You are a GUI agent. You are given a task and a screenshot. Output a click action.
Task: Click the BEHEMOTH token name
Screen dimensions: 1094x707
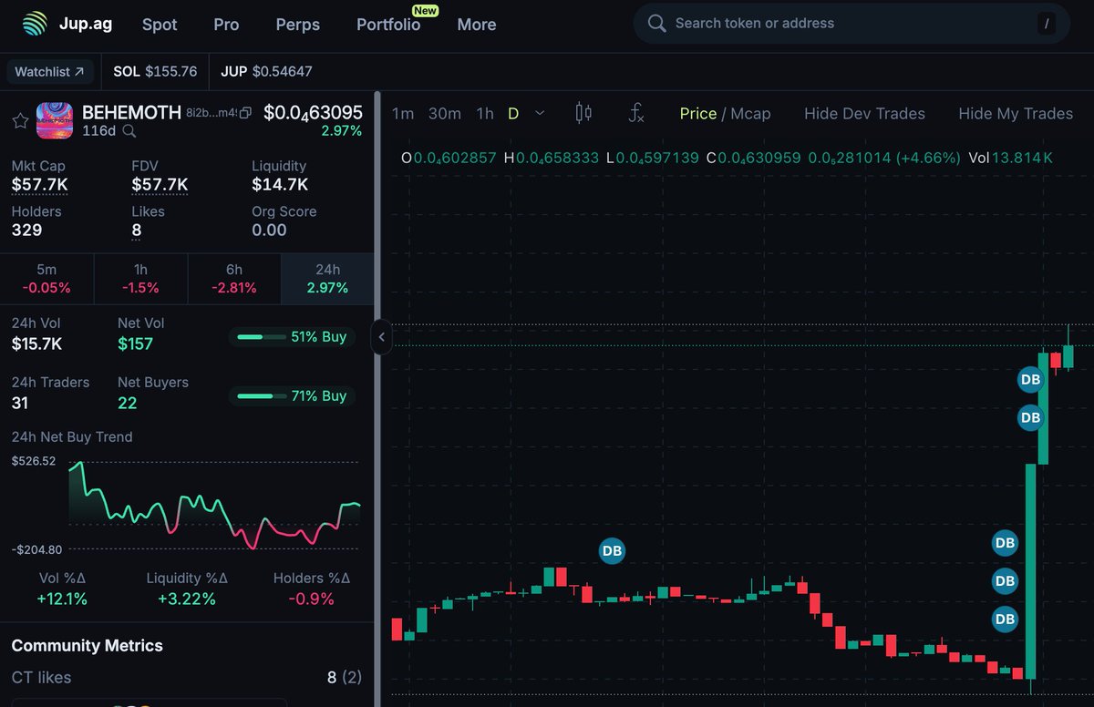[x=131, y=113]
